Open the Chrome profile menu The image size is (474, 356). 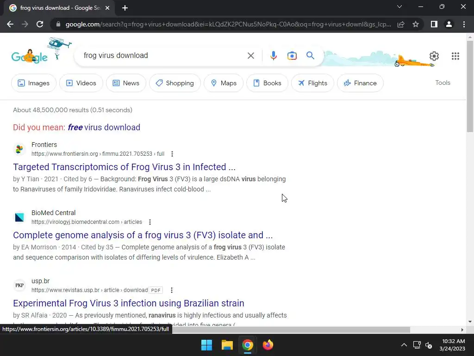click(x=449, y=24)
